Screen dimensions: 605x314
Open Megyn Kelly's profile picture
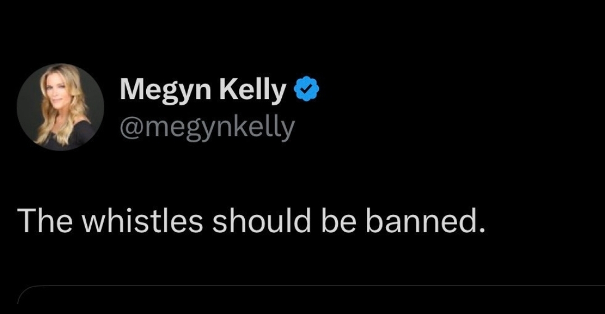point(61,107)
